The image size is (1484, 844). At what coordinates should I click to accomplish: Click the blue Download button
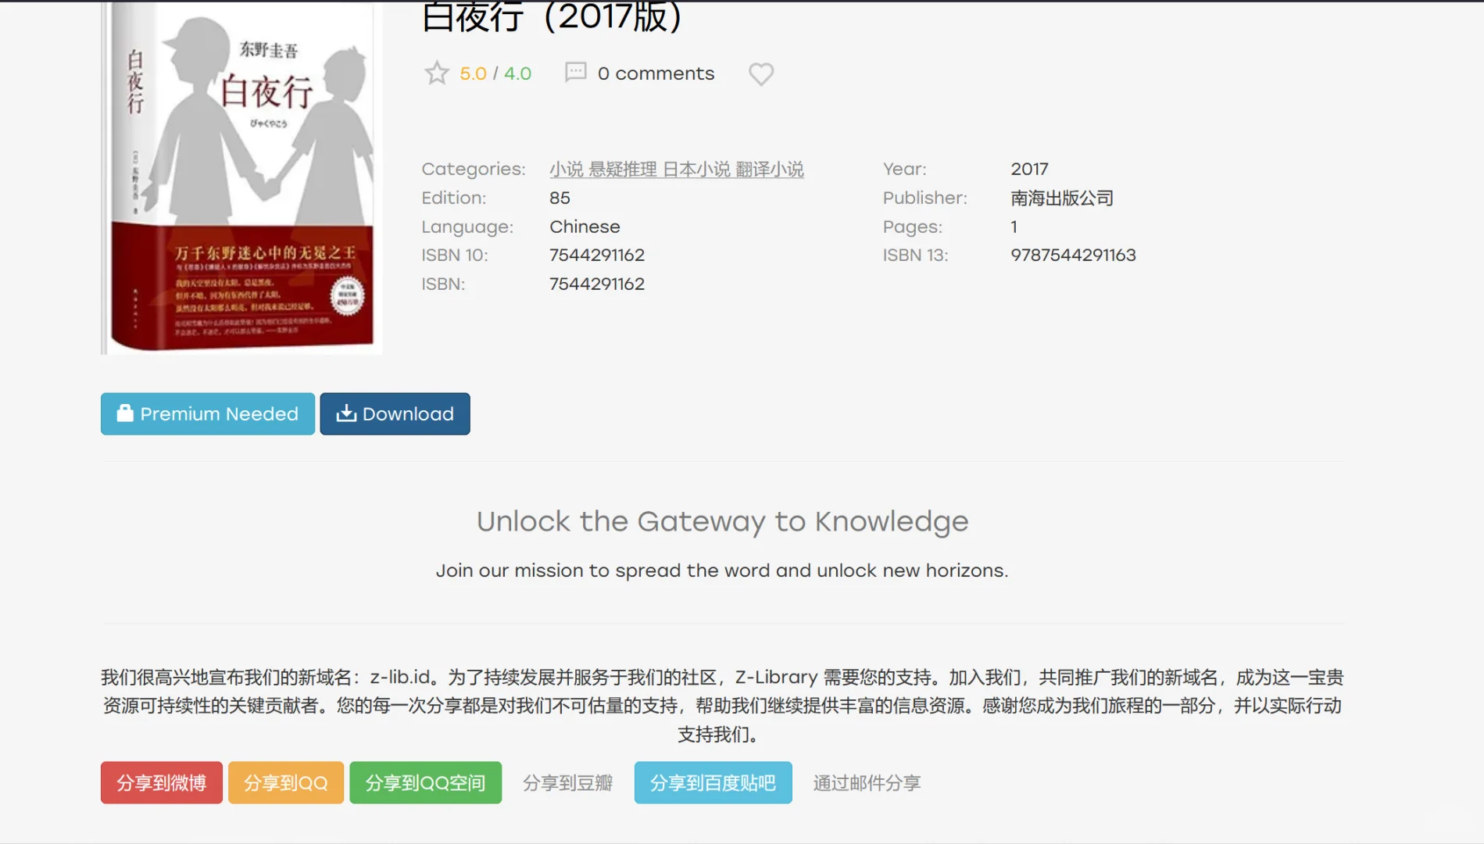[395, 413]
